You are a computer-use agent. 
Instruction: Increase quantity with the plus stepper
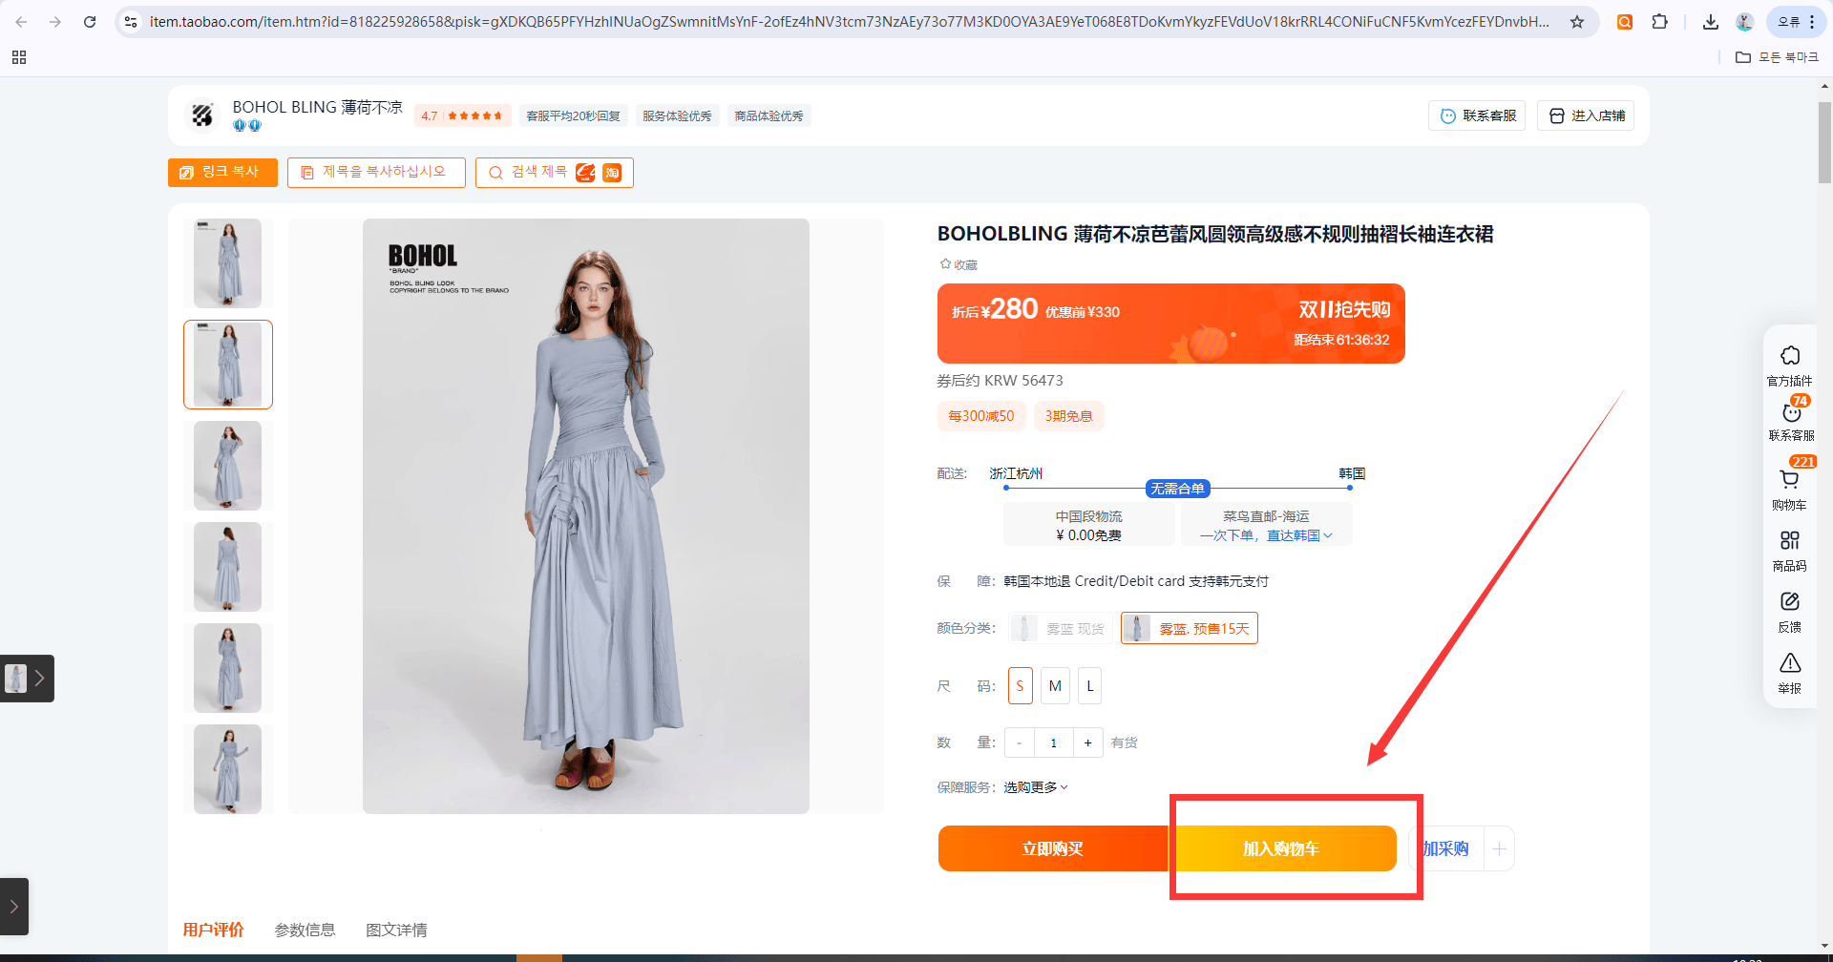pos(1087,742)
